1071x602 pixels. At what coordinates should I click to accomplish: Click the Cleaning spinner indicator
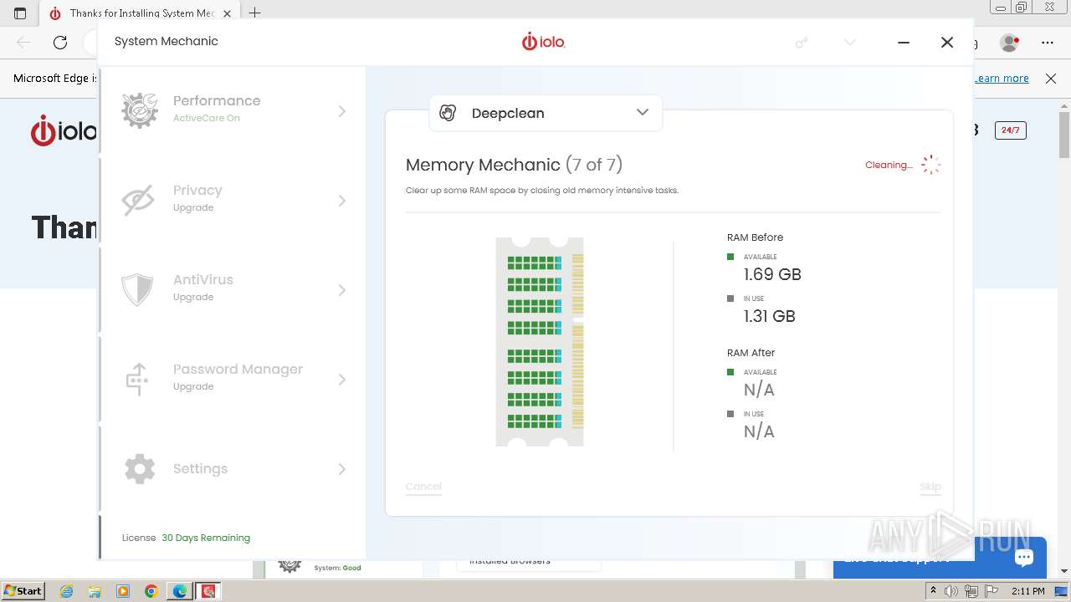[930, 165]
